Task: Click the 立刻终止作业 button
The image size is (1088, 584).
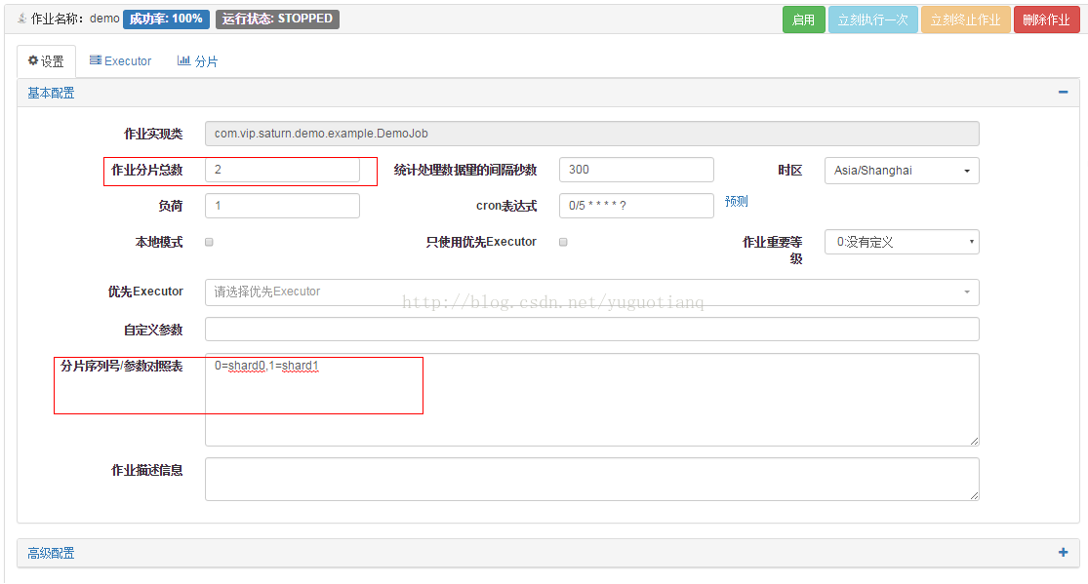Action: 965,19
